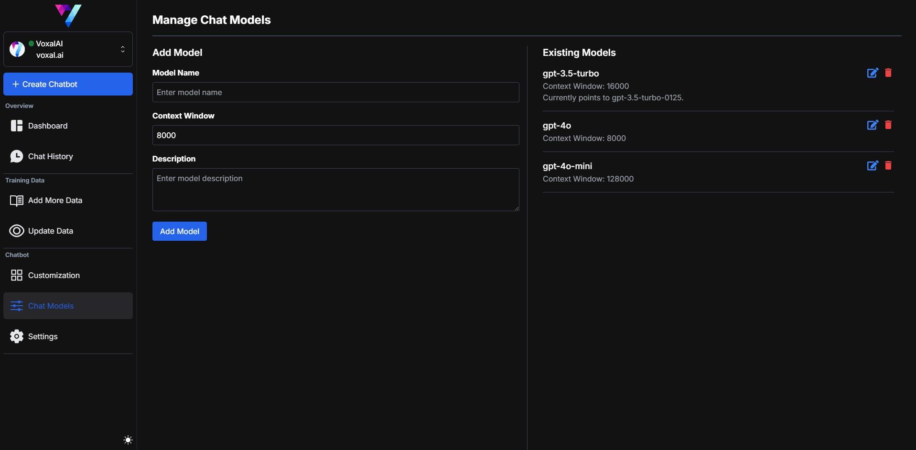
Task: Focus the Enter model name field
Action: [x=335, y=92]
